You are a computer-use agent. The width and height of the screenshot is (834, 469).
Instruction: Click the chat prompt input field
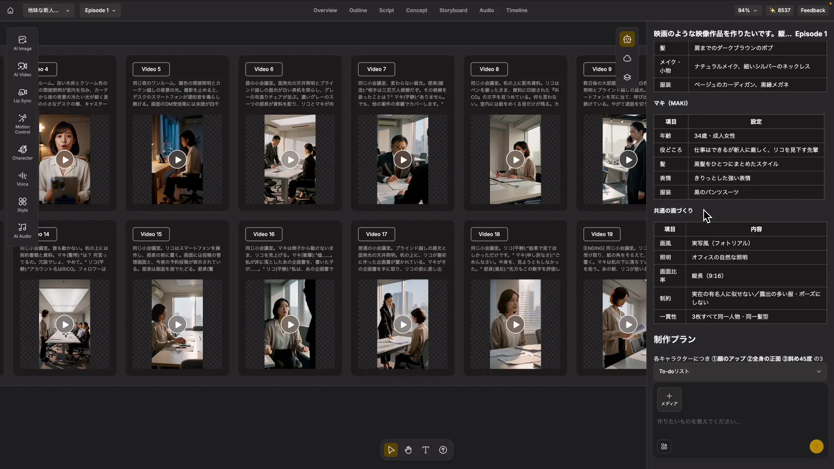(740, 421)
